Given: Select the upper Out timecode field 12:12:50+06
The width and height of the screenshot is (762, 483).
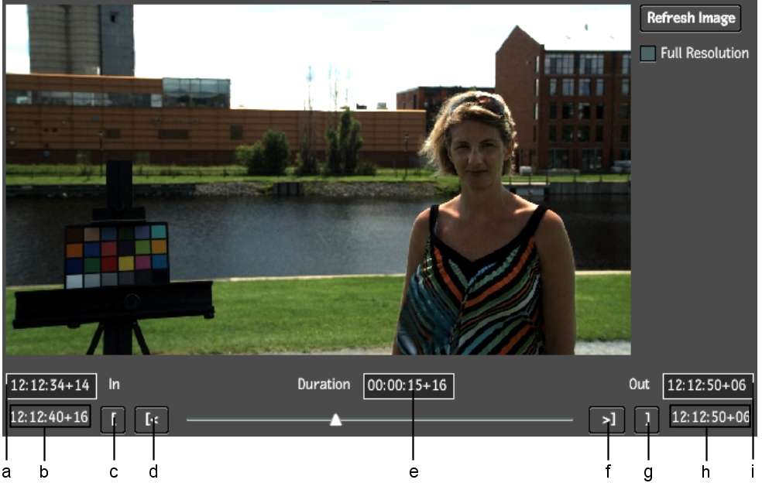Looking at the screenshot, I should [x=708, y=385].
